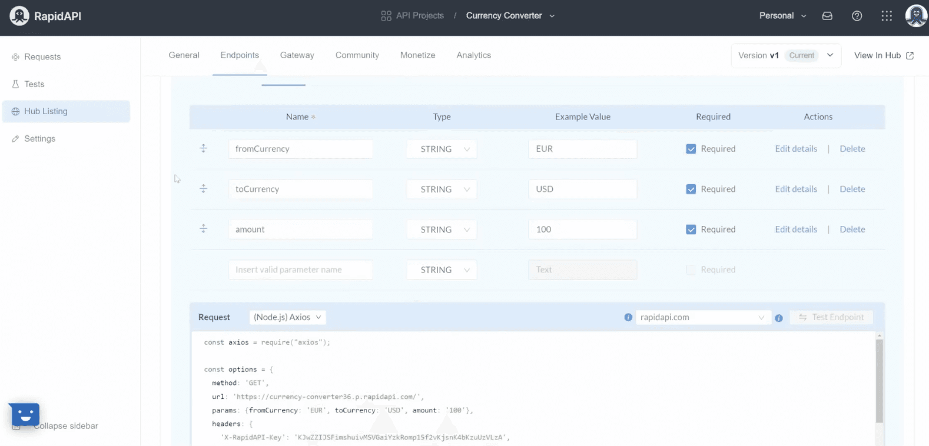Click Edit details for fromCurrency
The width and height of the screenshot is (929, 446).
tap(796, 149)
